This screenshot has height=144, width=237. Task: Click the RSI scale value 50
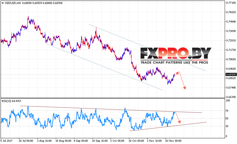(227, 119)
